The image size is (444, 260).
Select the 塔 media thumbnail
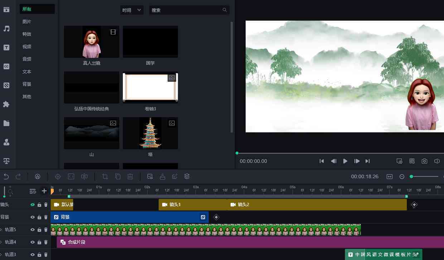pos(150,133)
